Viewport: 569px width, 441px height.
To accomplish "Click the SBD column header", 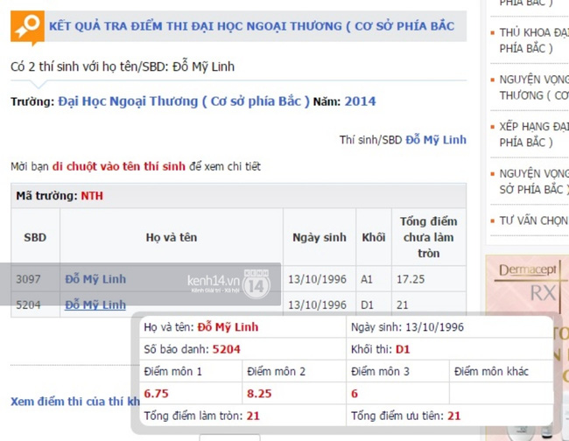I will click(35, 237).
